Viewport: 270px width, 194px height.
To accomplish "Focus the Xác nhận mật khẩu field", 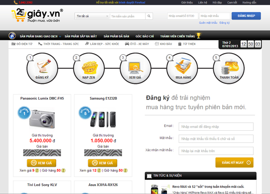I will [x=216, y=151].
